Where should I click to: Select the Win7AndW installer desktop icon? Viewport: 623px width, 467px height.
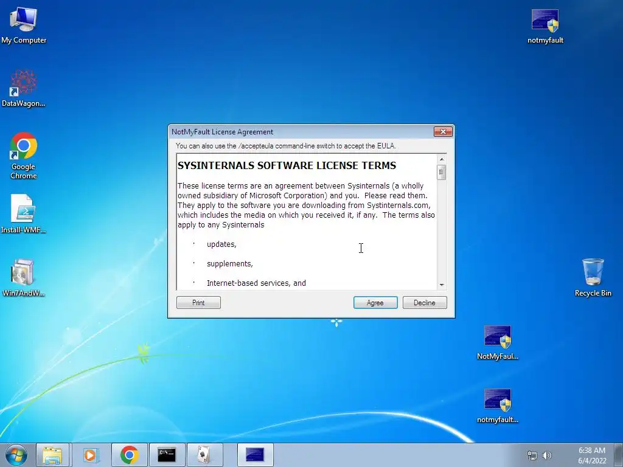pyautogui.click(x=24, y=277)
